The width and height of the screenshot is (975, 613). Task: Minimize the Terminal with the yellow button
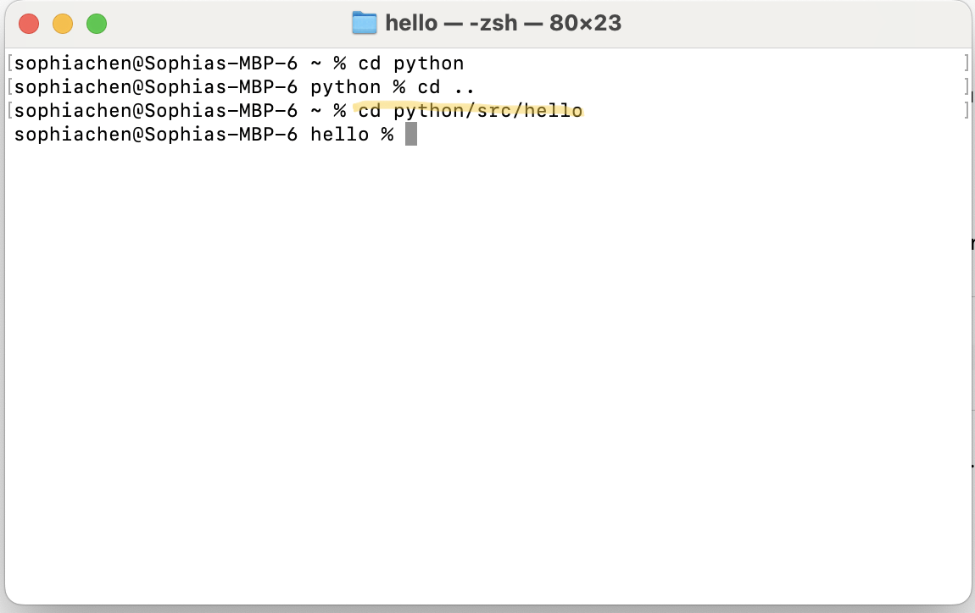tap(63, 24)
